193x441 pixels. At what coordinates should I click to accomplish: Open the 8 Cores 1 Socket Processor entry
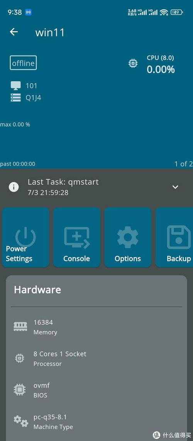tap(96, 358)
